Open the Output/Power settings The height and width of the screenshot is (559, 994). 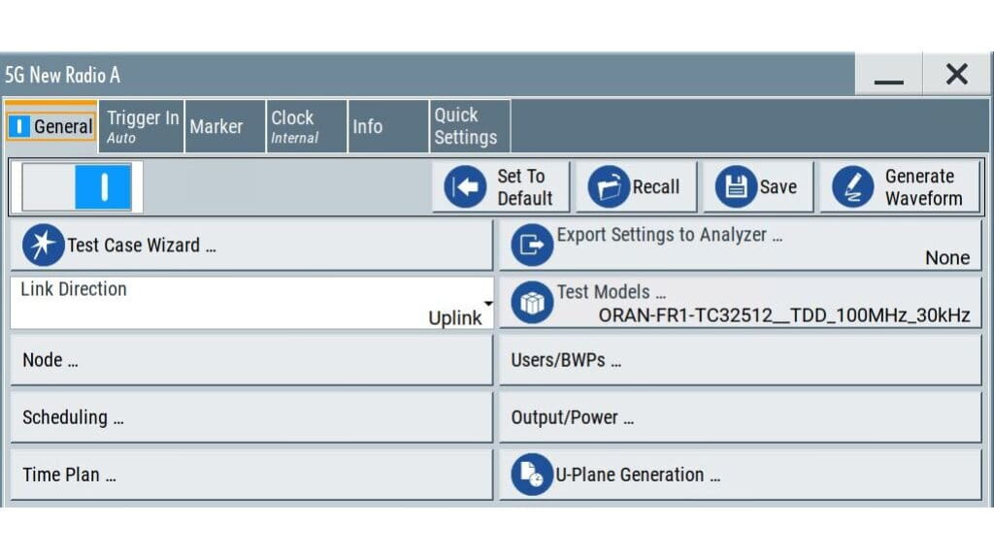(x=741, y=417)
